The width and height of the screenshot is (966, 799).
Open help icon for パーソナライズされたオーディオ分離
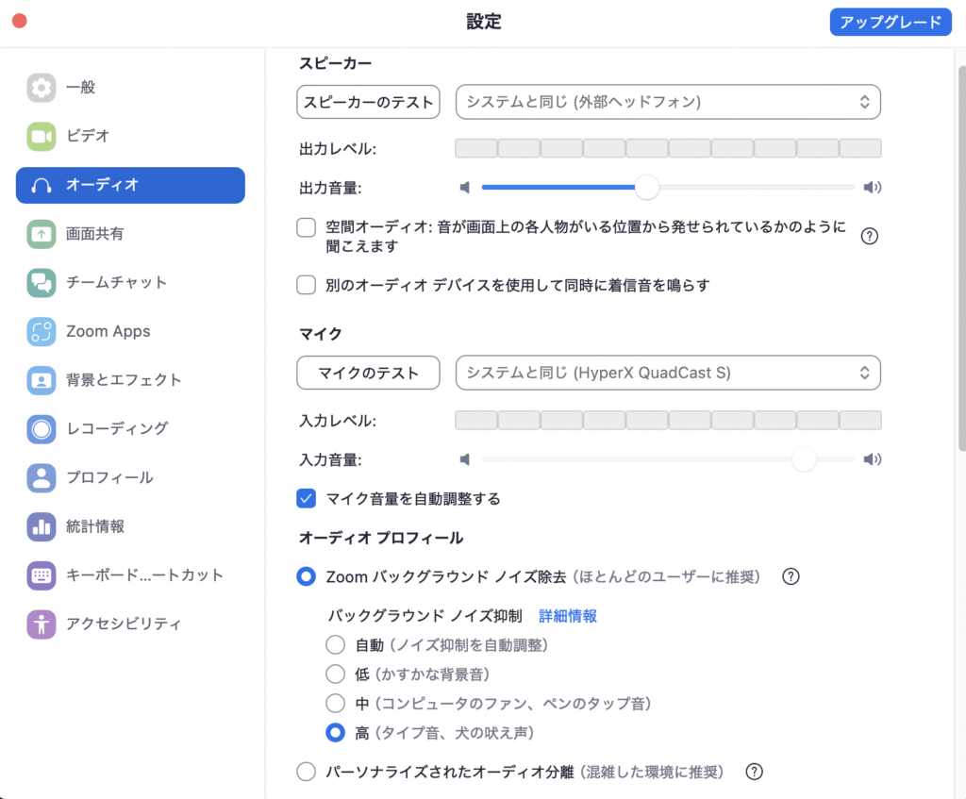(x=754, y=772)
